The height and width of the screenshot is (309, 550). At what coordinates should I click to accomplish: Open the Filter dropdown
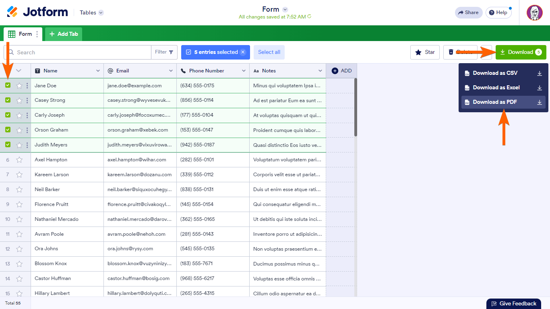(164, 52)
